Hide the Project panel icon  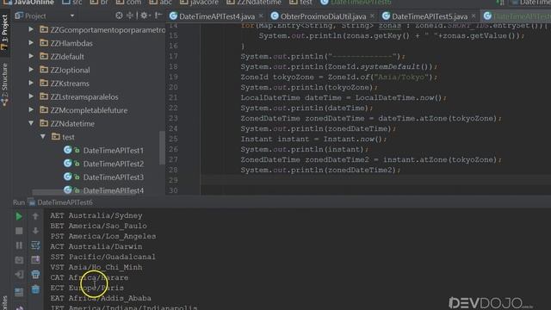pyautogui.click(x=158, y=15)
